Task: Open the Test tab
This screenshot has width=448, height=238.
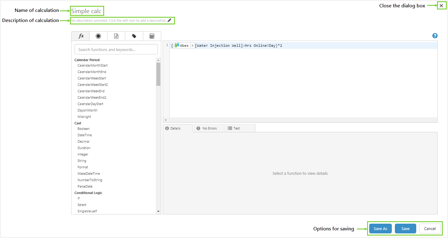Action: [x=240, y=128]
